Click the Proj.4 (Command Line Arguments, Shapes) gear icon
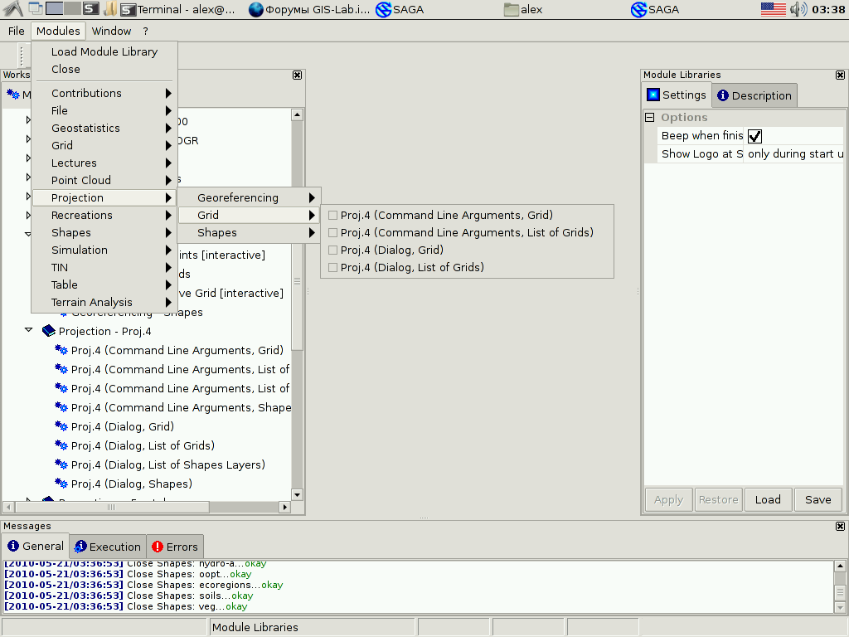The width and height of the screenshot is (849, 637). [x=61, y=407]
